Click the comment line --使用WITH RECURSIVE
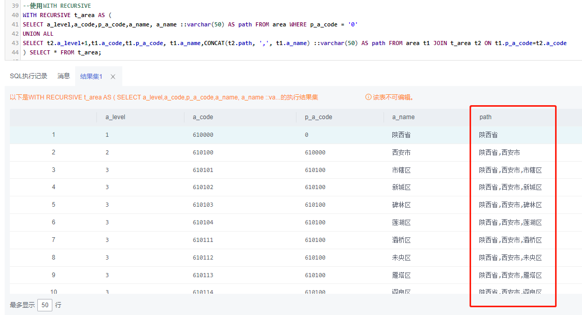The height and width of the screenshot is (315, 582). (x=57, y=6)
